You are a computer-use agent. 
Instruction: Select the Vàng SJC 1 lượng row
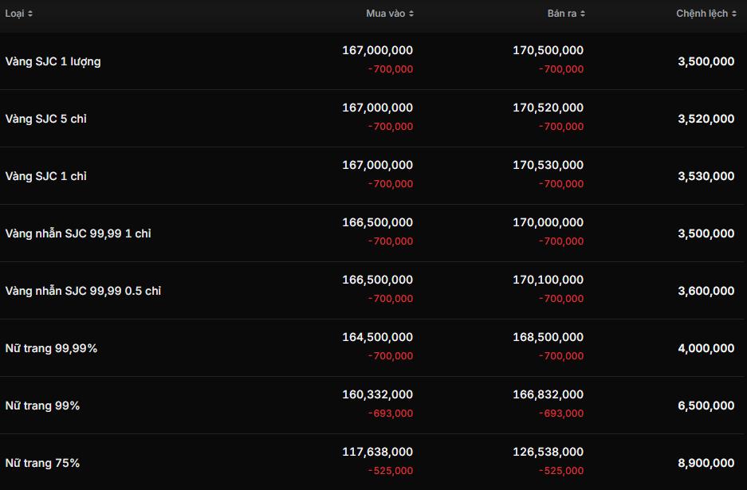tap(53, 61)
